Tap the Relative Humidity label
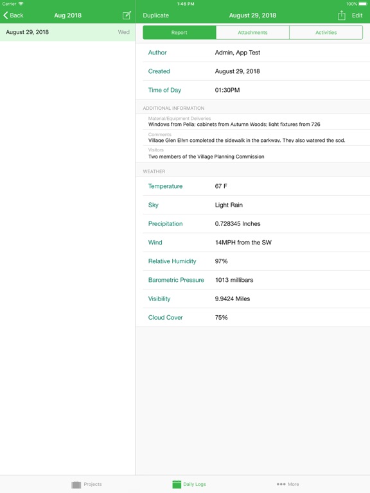Screen dimensions: 370x493 click(172, 261)
